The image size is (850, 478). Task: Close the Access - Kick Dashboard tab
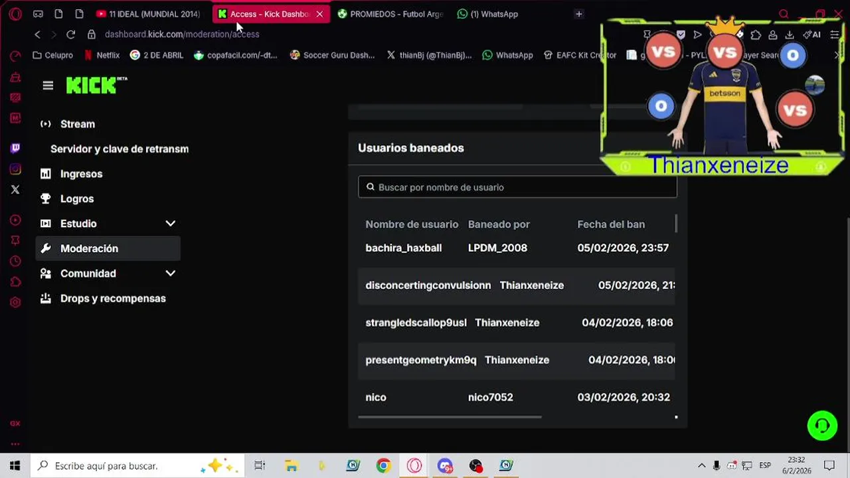pyautogui.click(x=319, y=14)
